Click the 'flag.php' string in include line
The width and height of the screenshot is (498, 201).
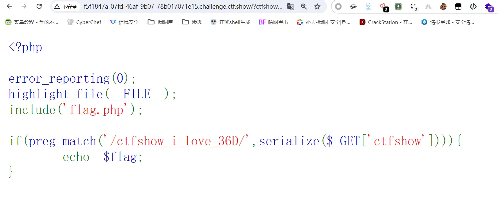97,110
